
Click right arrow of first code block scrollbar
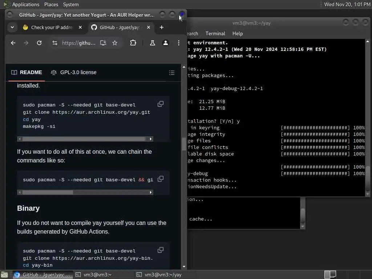coord(151,139)
